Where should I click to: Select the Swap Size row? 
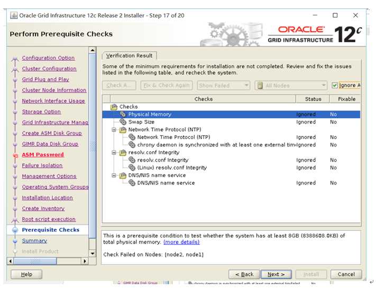click(231, 122)
